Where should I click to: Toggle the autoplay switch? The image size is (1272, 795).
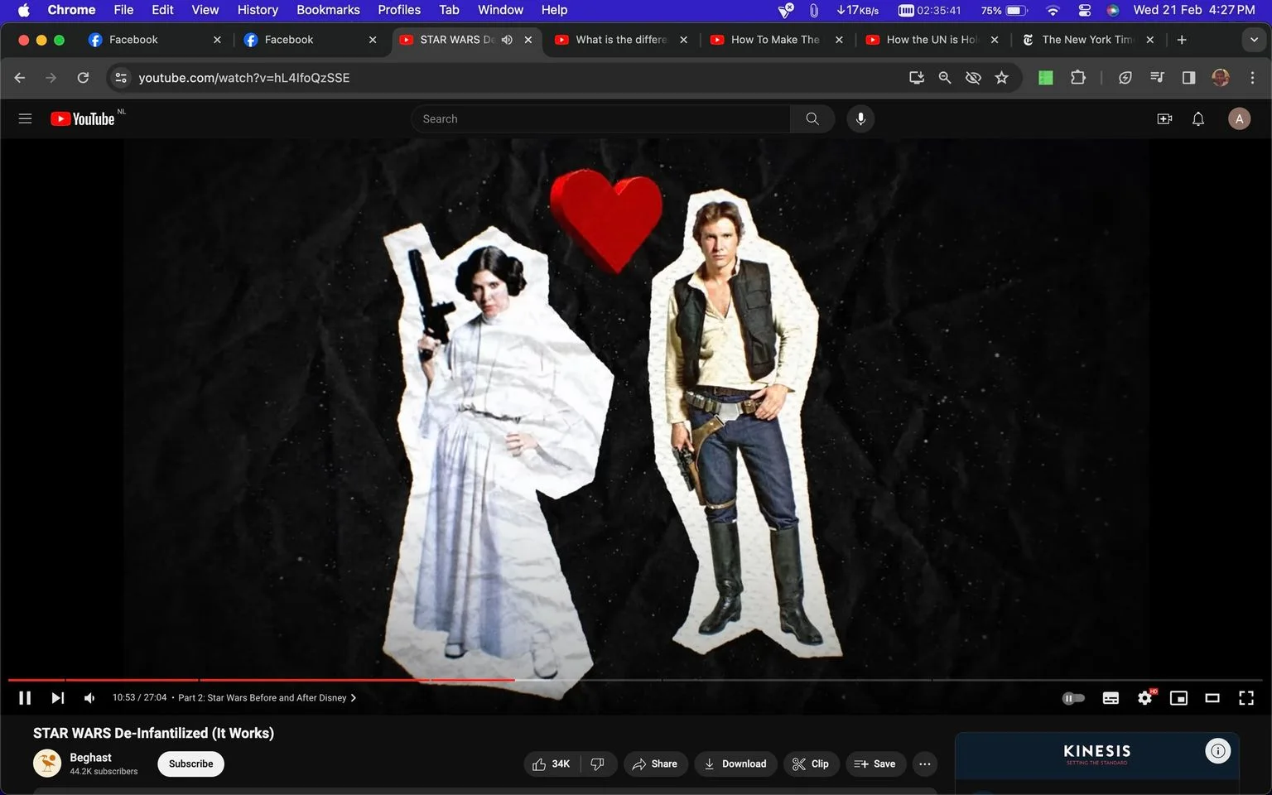tap(1073, 698)
